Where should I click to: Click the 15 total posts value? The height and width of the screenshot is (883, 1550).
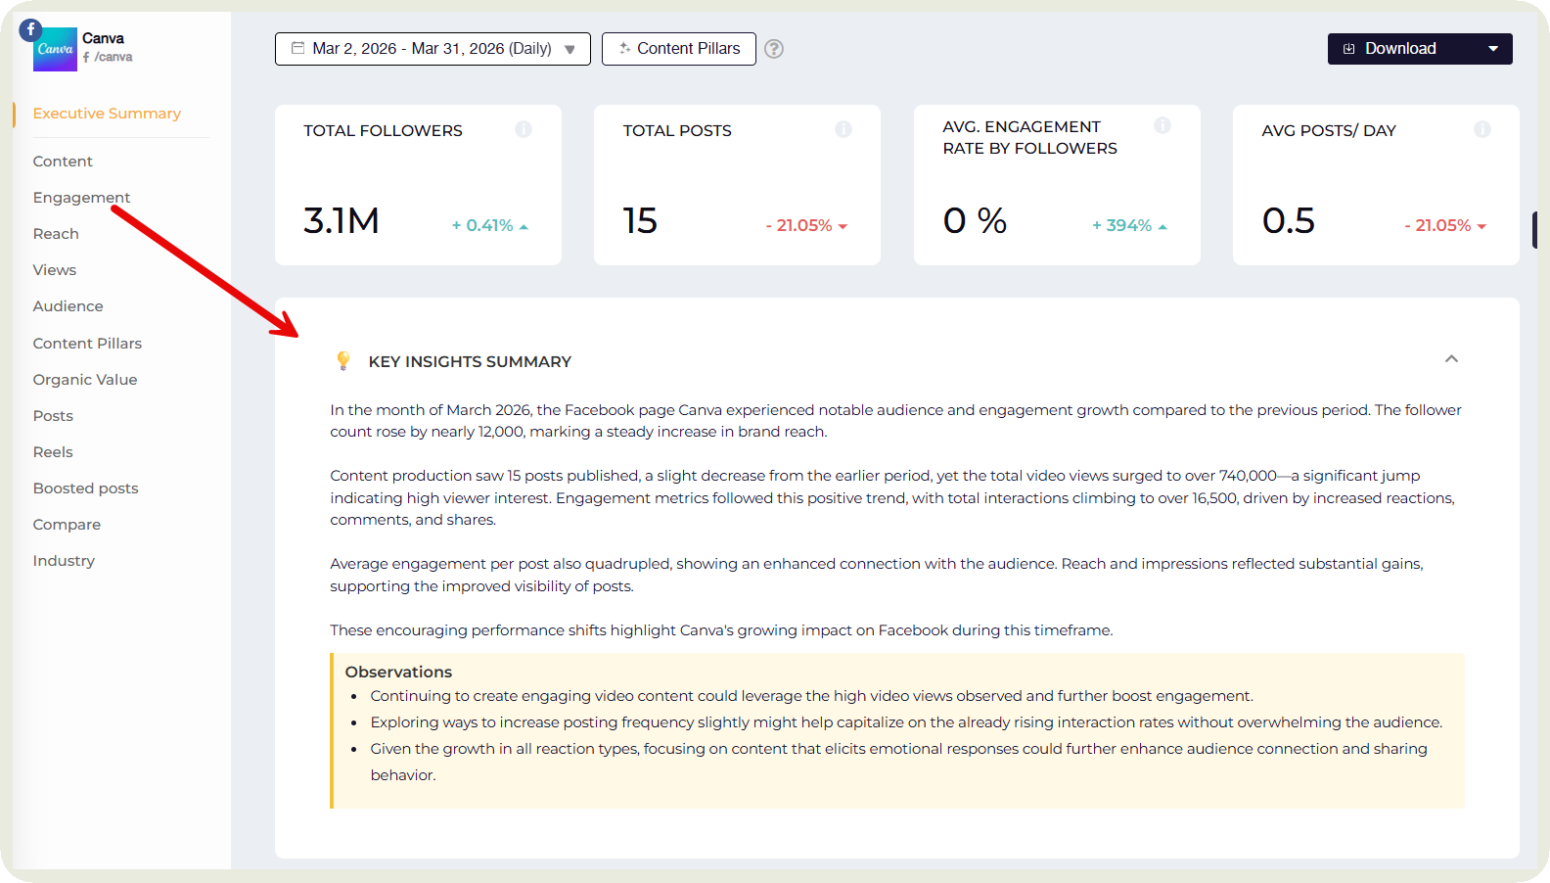640,221
